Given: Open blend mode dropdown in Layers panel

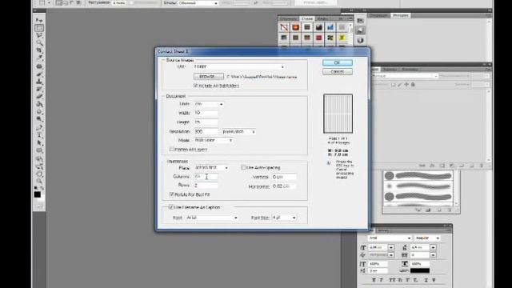Looking at the screenshot, I should click(x=404, y=76).
